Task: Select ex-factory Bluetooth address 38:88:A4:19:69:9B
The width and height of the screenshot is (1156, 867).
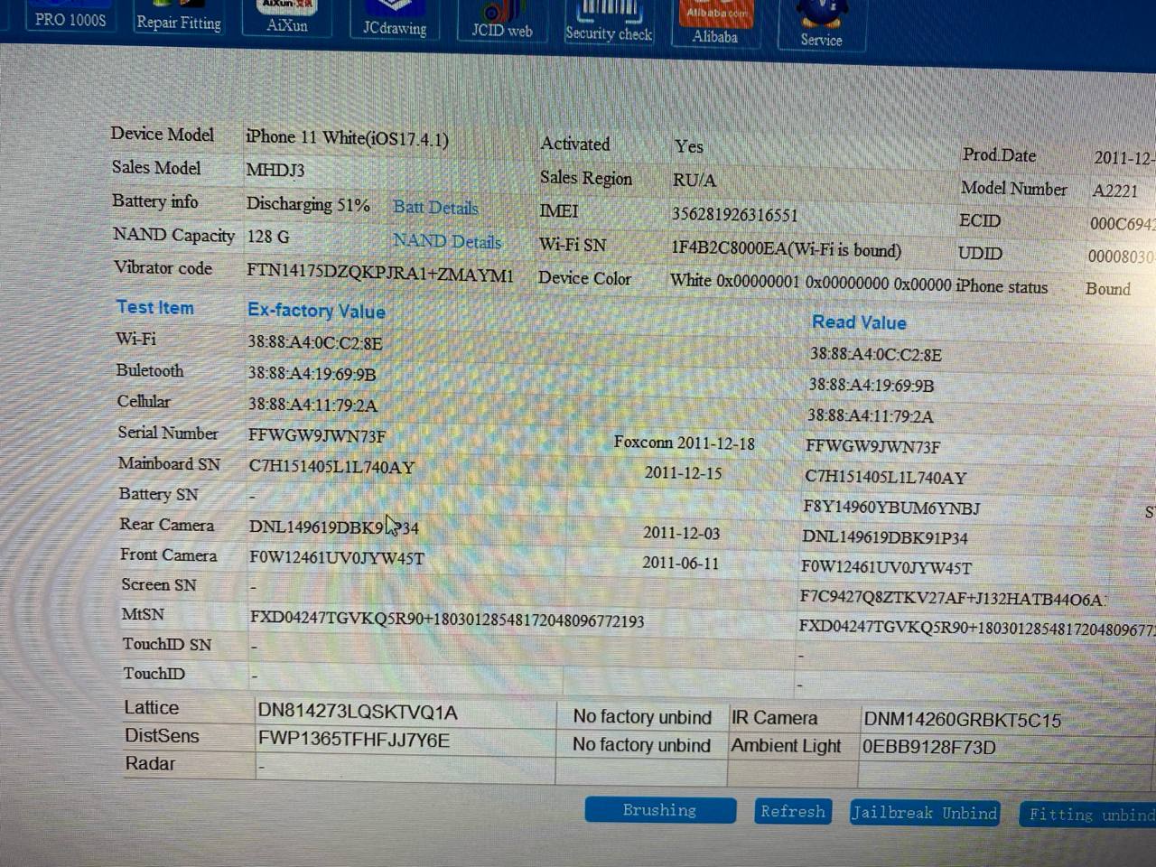Action: pyautogui.click(x=312, y=374)
